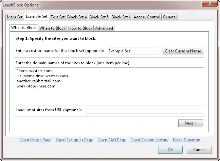Select the How to Block sub-tab
This screenshot has height=161, width=220.
[x=80, y=28]
